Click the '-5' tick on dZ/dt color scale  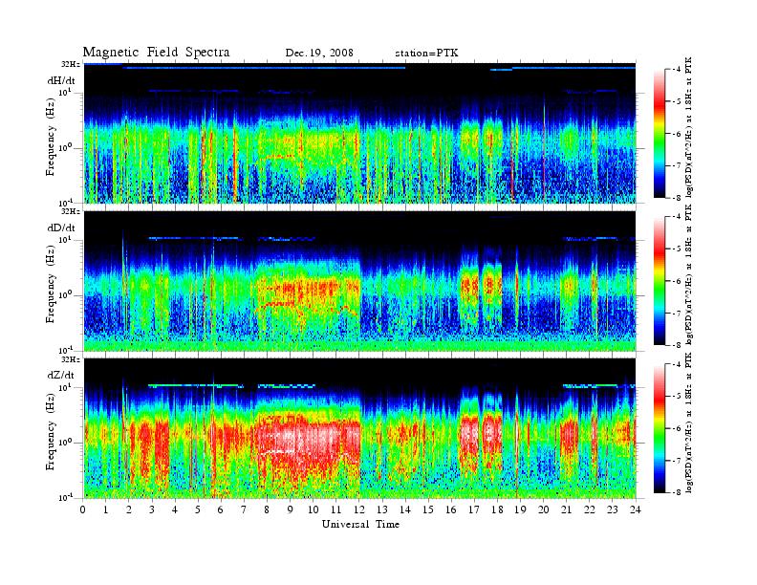[678, 397]
